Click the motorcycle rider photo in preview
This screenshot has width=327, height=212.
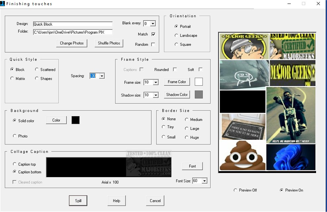pos(291,115)
